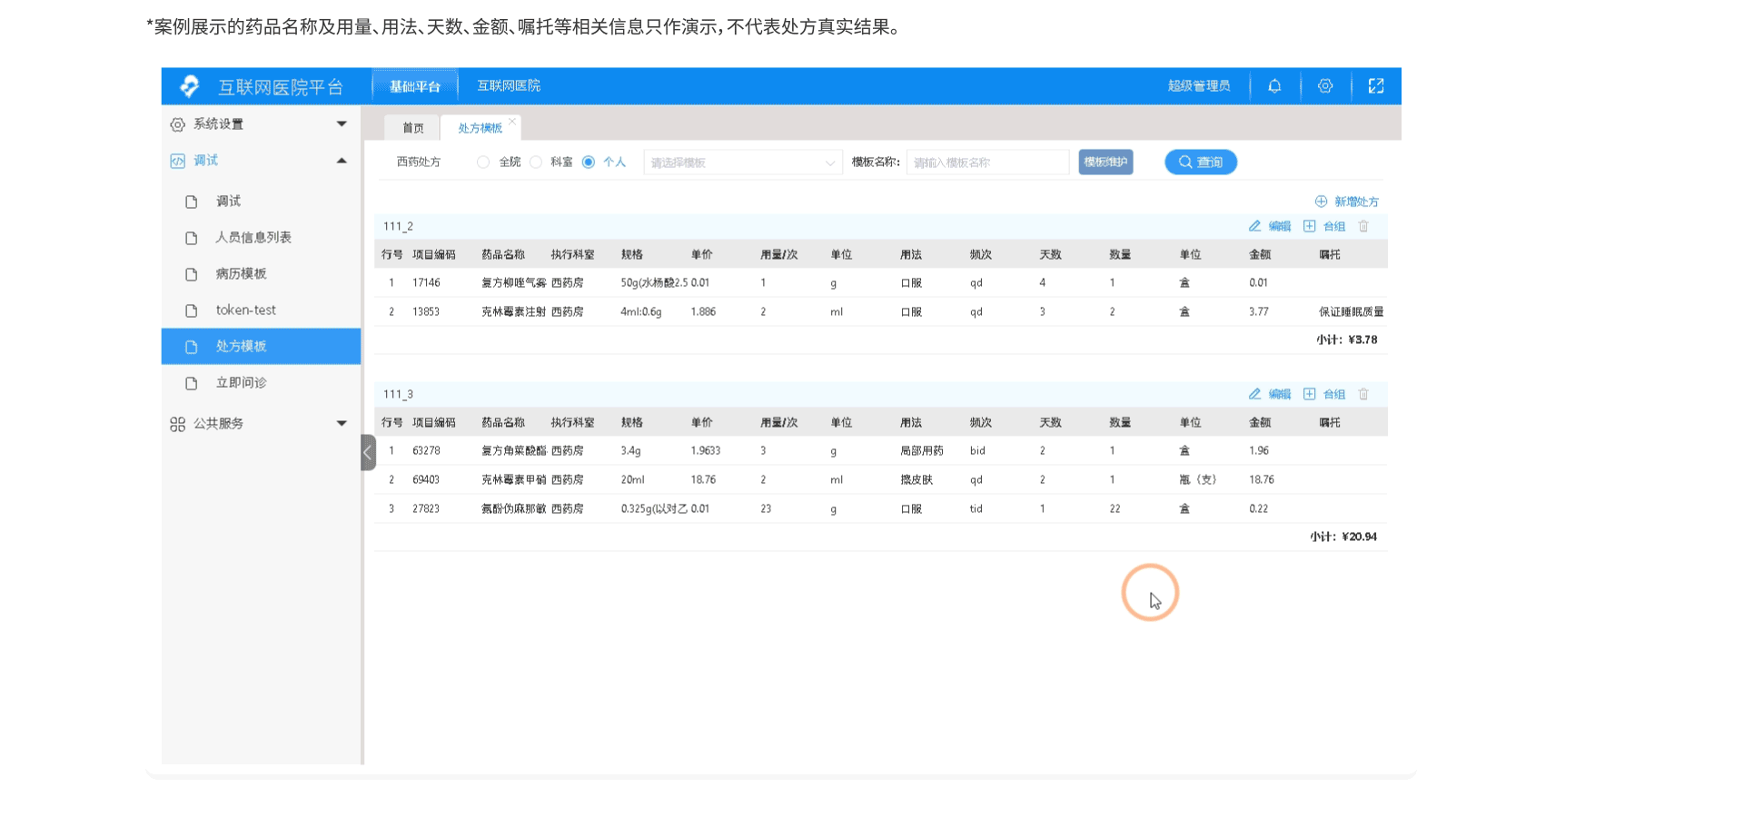
Task: Click the 模板维护 button
Action: point(1105,162)
